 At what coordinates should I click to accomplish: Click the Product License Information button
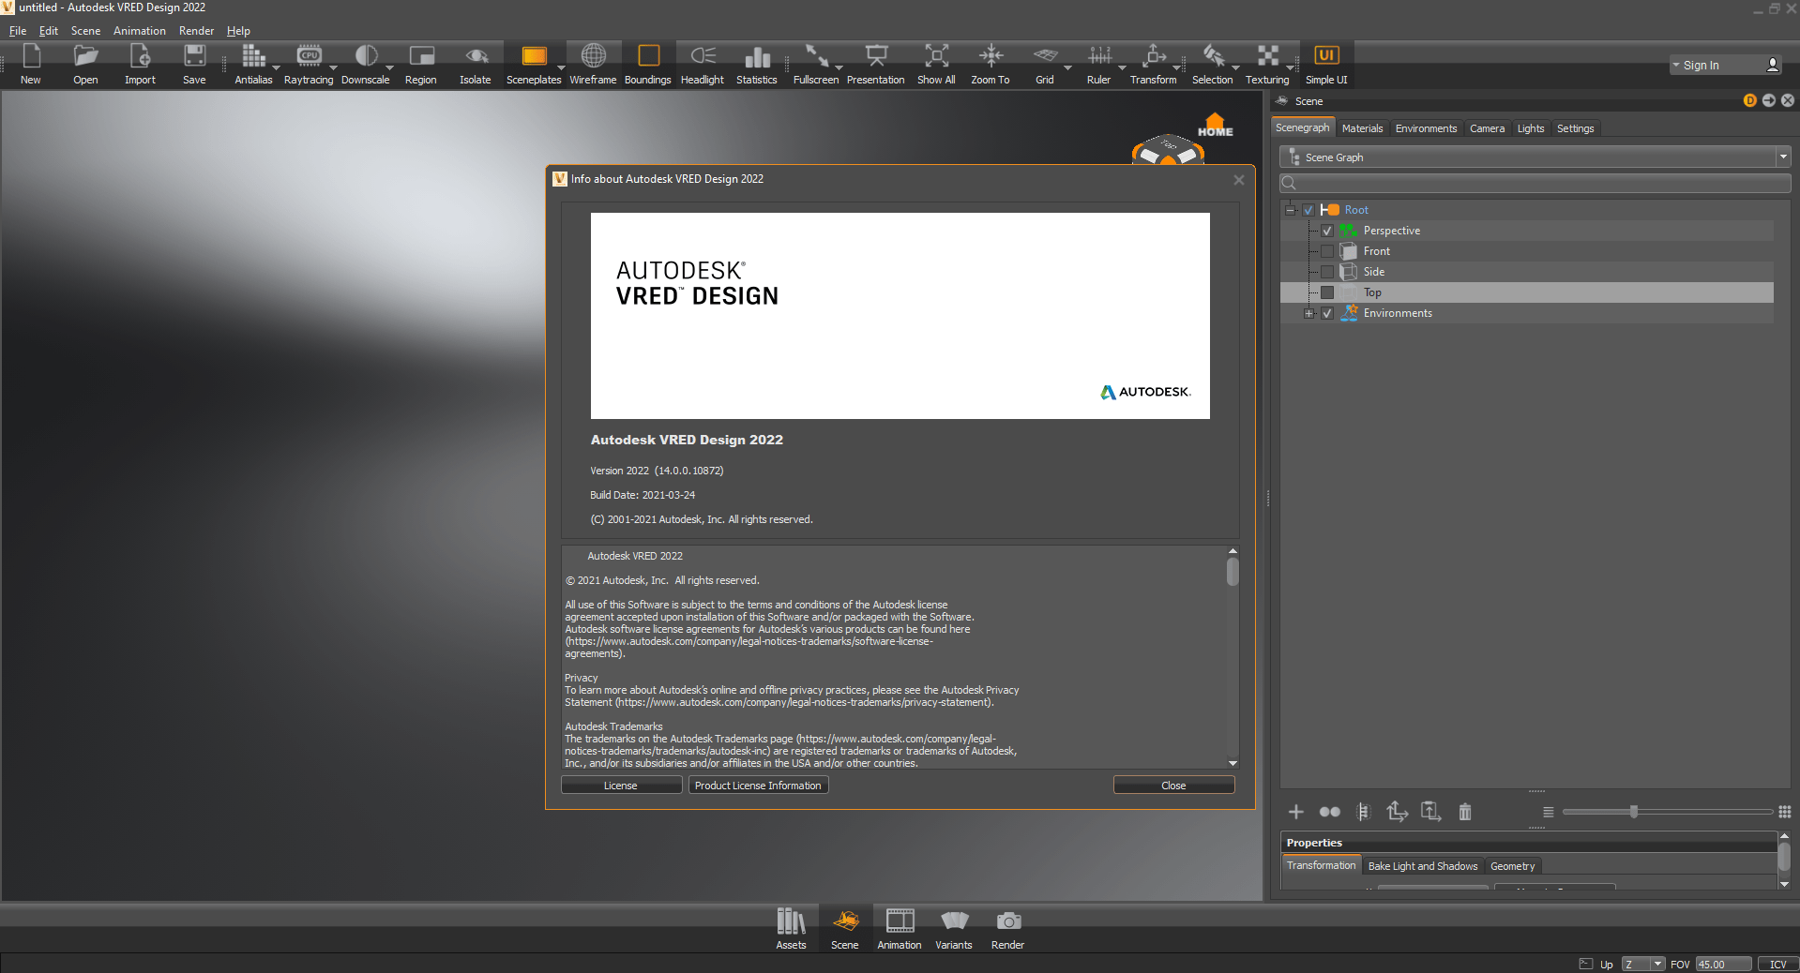[x=758, y=786]
